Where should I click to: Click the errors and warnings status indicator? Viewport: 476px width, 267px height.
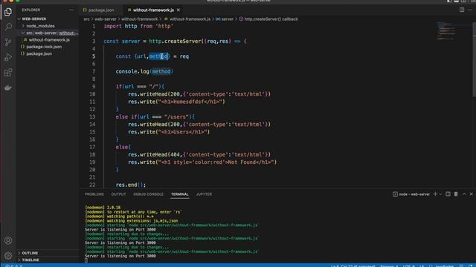coord(13,266)
